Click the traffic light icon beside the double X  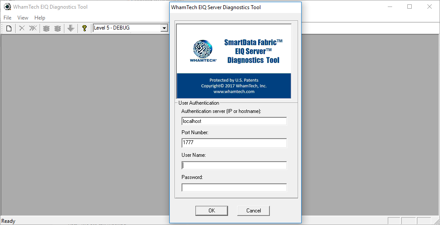point(46,28)
